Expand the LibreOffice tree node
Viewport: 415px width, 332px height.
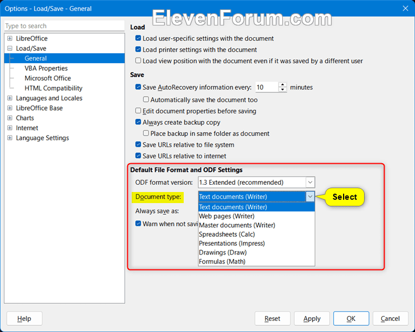(x=10, y=38)
